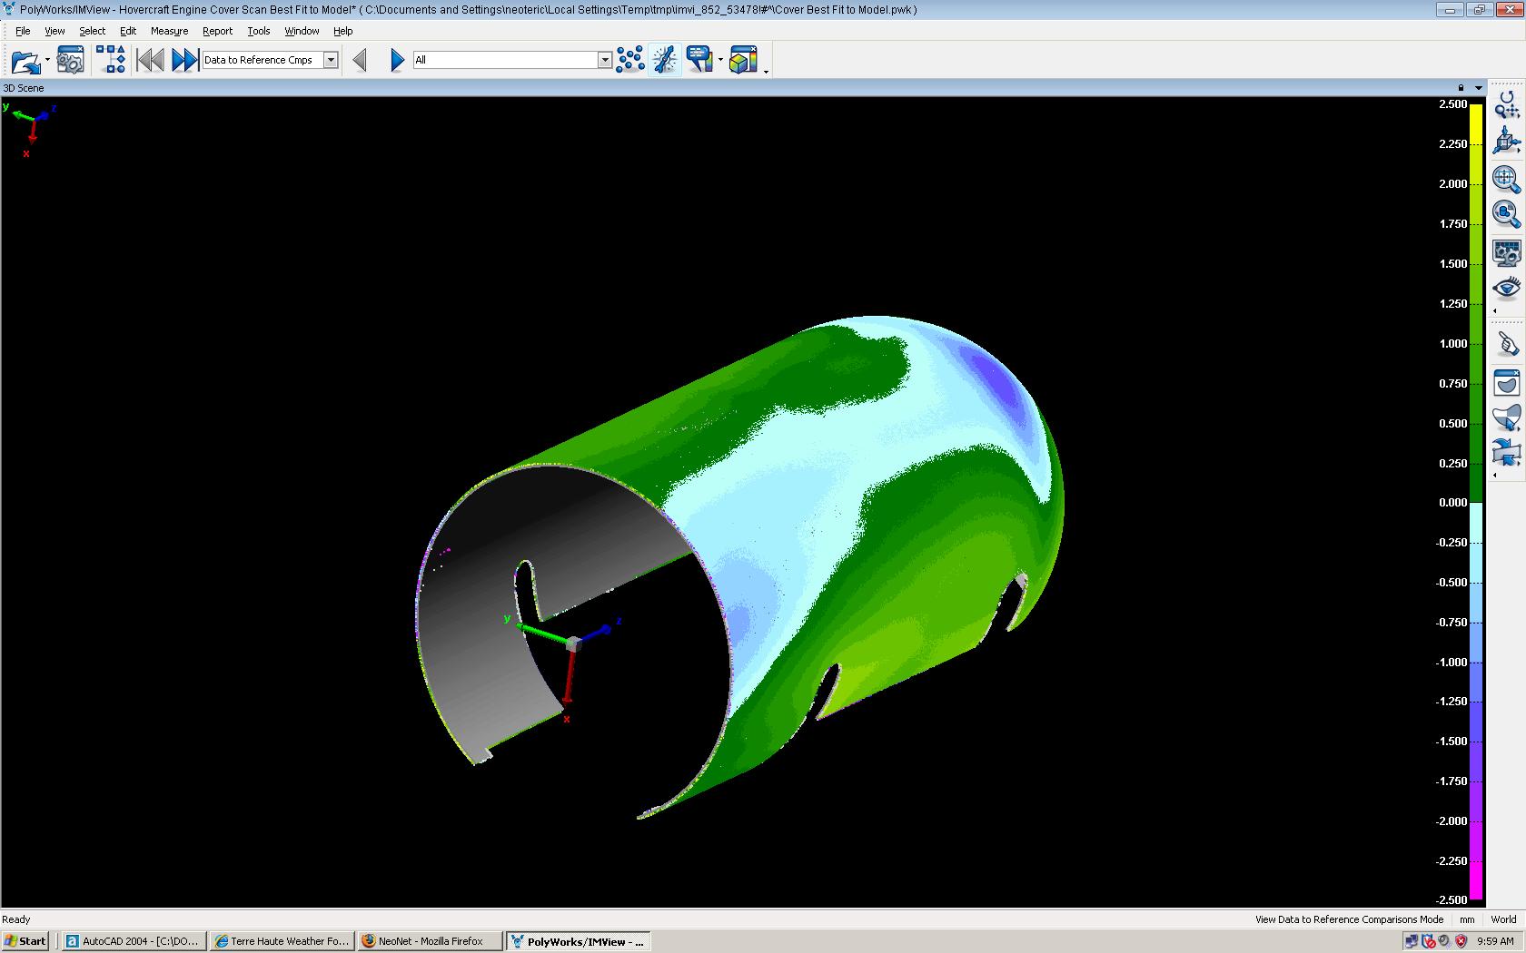Open the 3D Scene pane menu arrow
The image size is (1526, 953).
click(1479, 88)
